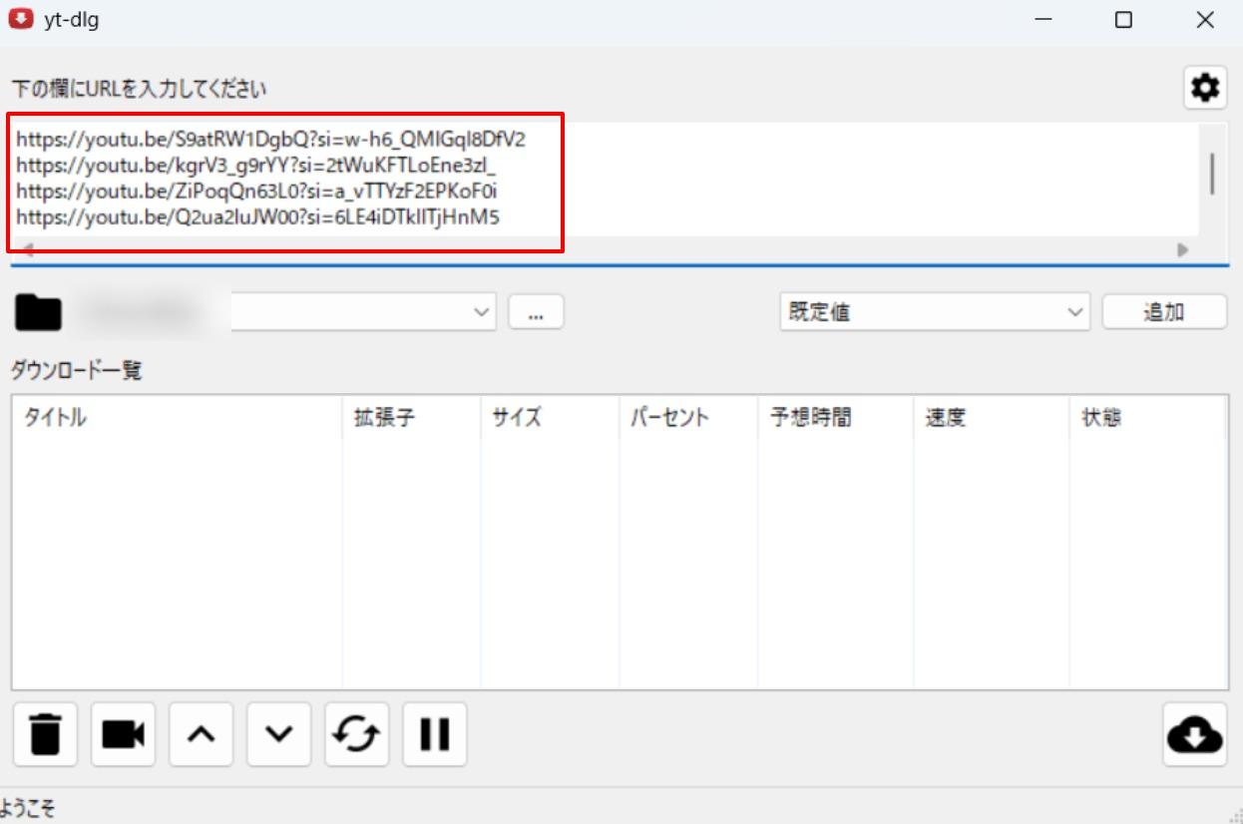Move download down with the down arrow
Screen dimensions: 1243x824
[279, 735]
